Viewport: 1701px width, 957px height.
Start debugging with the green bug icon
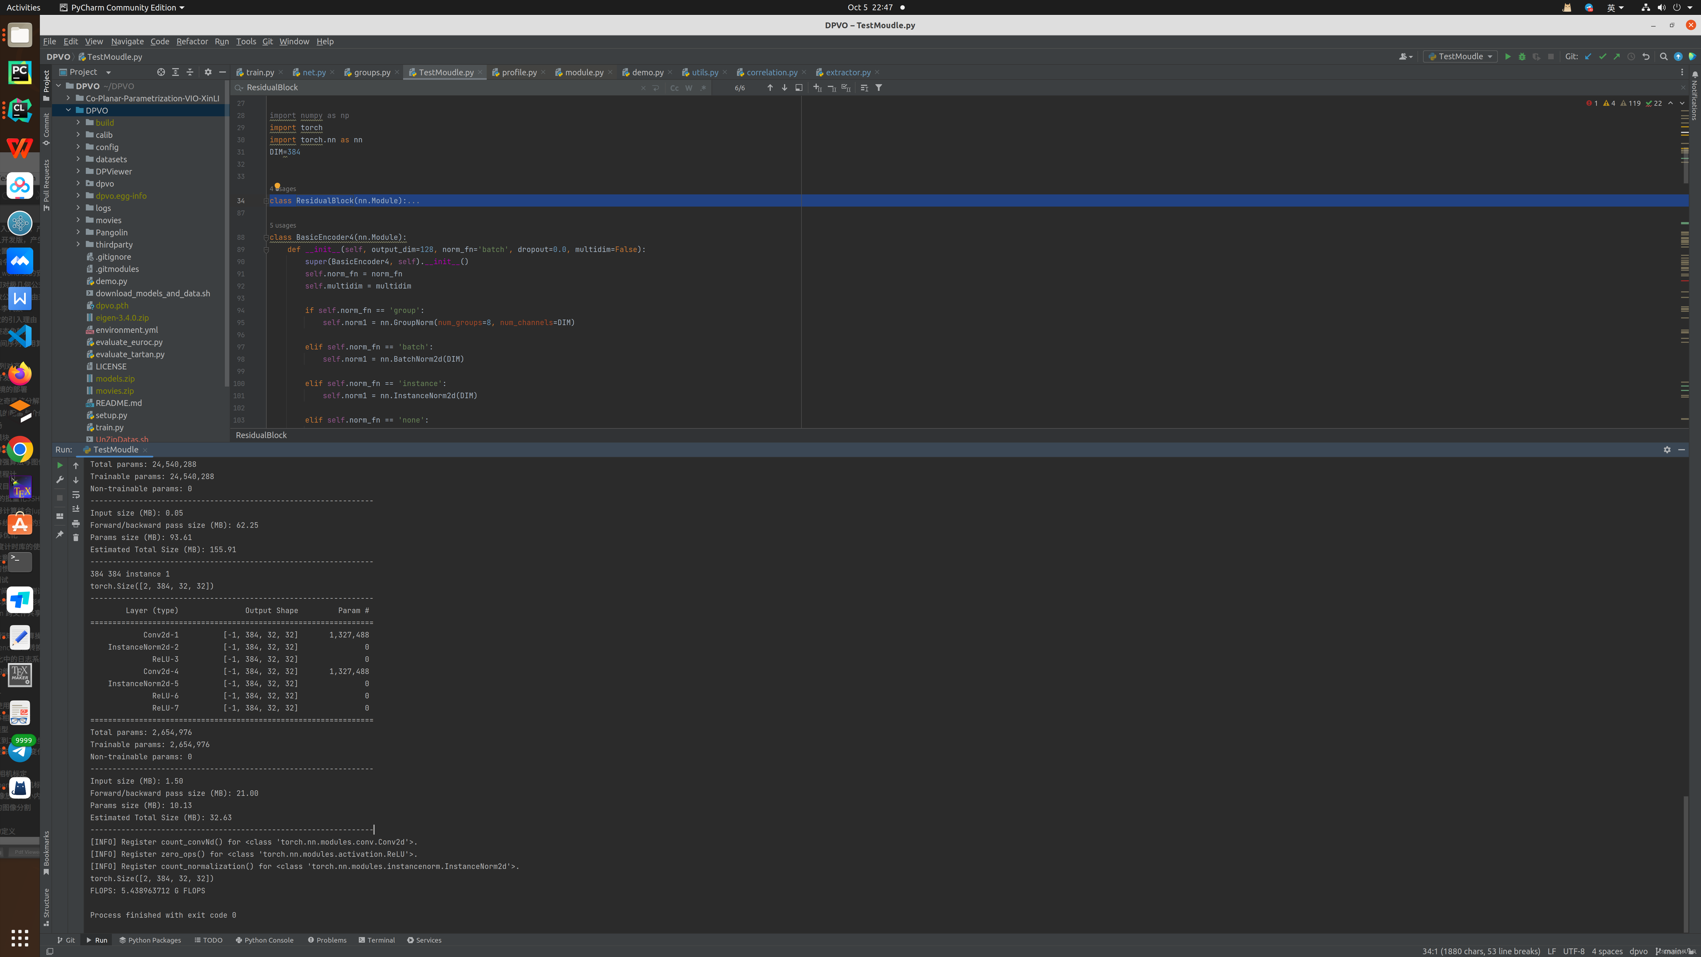1522,57
